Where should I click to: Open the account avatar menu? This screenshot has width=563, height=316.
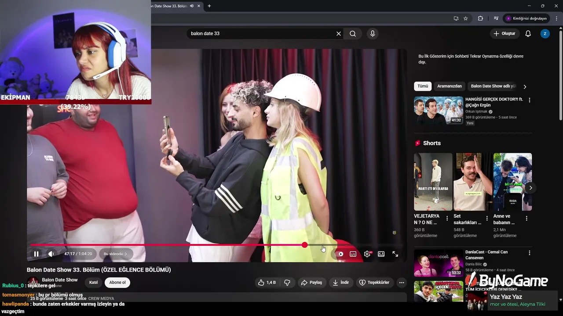[x=545, y=33]
